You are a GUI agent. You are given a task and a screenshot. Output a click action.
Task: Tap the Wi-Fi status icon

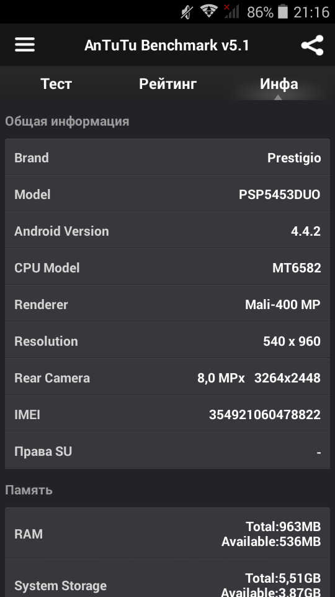[209, 12]
